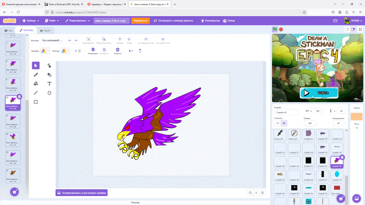Delete costume 10 using its trash badge
This screenshot has width=365, height=205.
click(x=19, y=96)
